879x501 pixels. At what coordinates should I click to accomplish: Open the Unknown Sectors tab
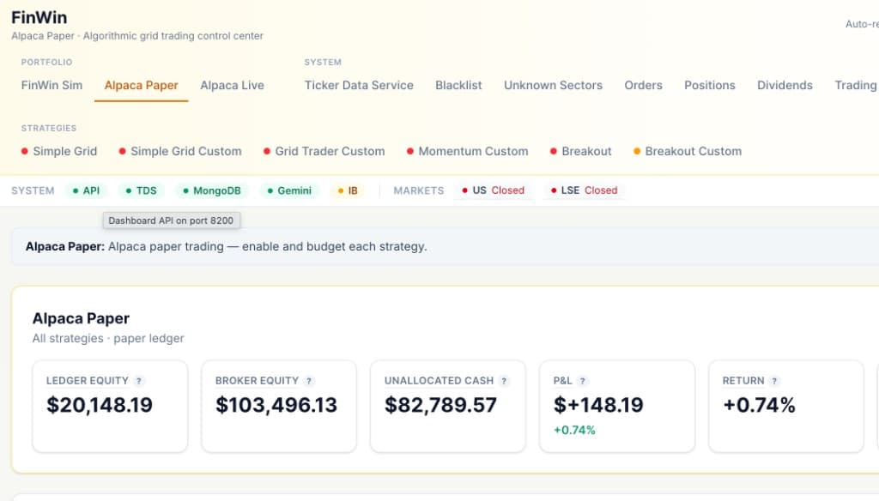pyautogui.click(x=554, y=85)
